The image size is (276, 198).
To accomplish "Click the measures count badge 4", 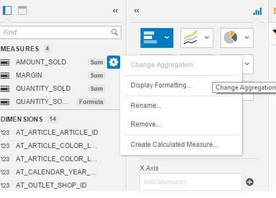I will point(47,49).
